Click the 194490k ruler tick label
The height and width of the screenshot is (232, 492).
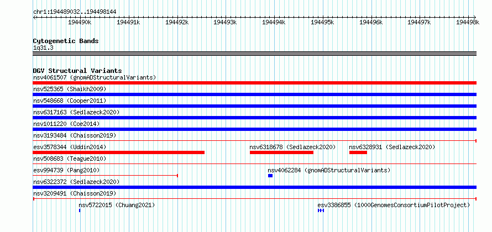80,22
